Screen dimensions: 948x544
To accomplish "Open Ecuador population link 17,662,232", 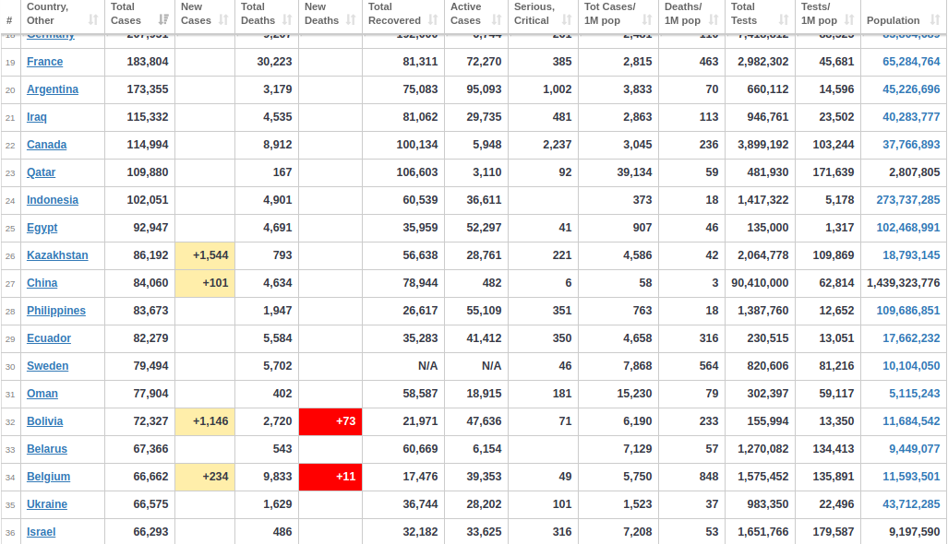I will pyautogui.click(x=911, y=338).
